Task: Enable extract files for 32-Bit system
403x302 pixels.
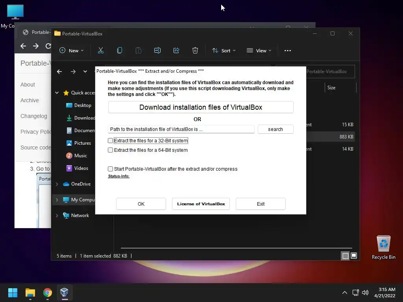Action: click(110, 140)
